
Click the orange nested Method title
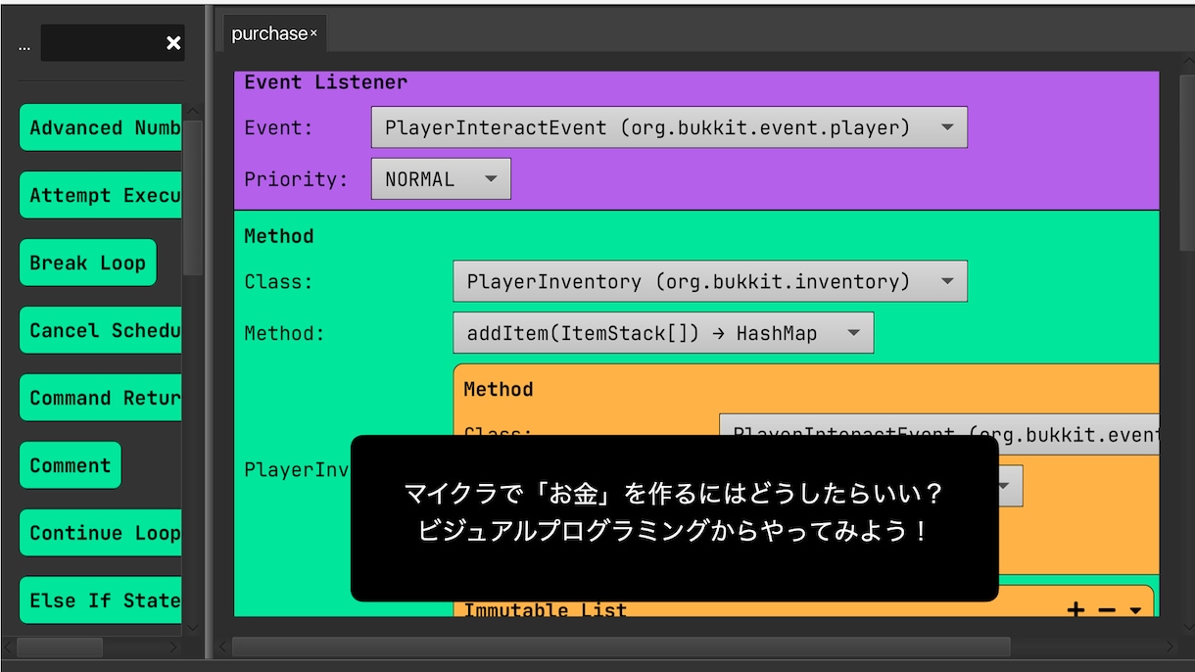coord(499,389)
